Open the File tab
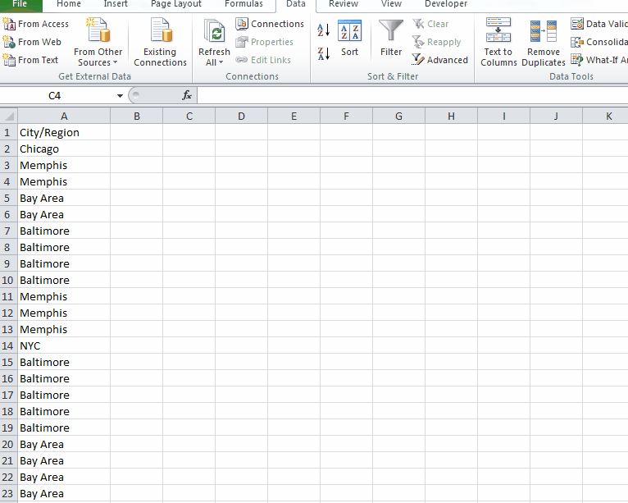 [20, 4]
